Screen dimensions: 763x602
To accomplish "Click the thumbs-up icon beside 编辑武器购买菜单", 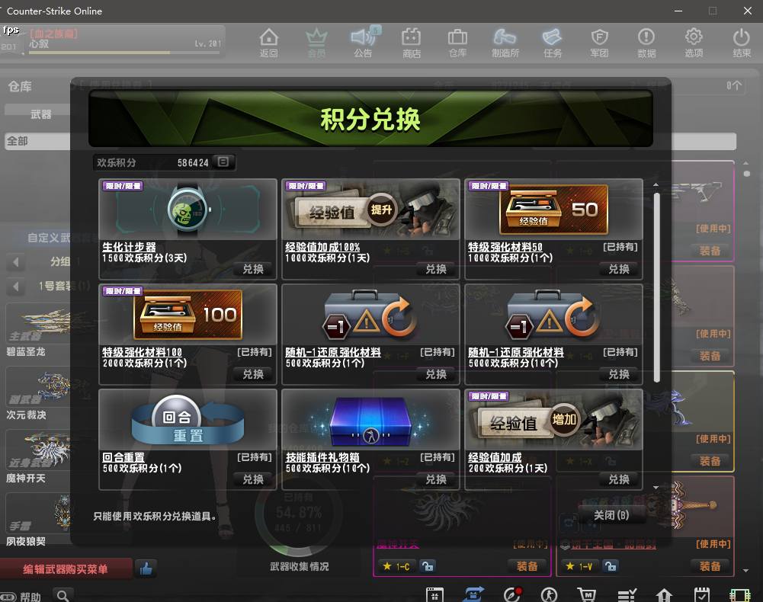I will click(x=146, y=568).
